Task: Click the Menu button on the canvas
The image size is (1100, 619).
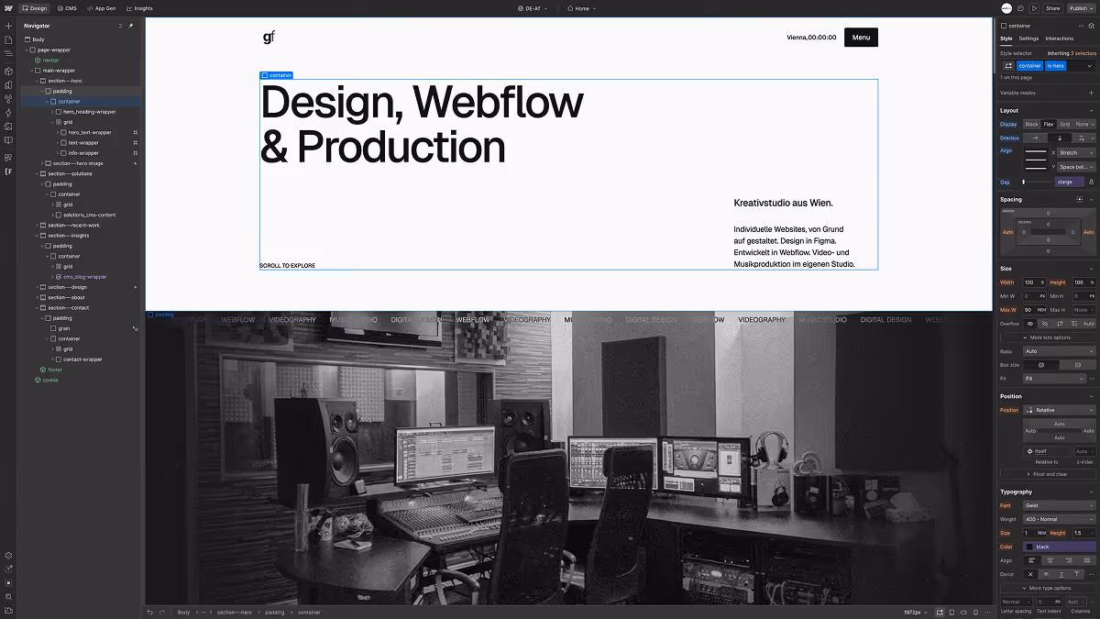Action: coord(861,38)
